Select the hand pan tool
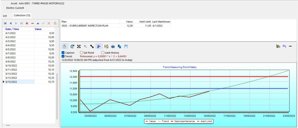 coord(65,46)
